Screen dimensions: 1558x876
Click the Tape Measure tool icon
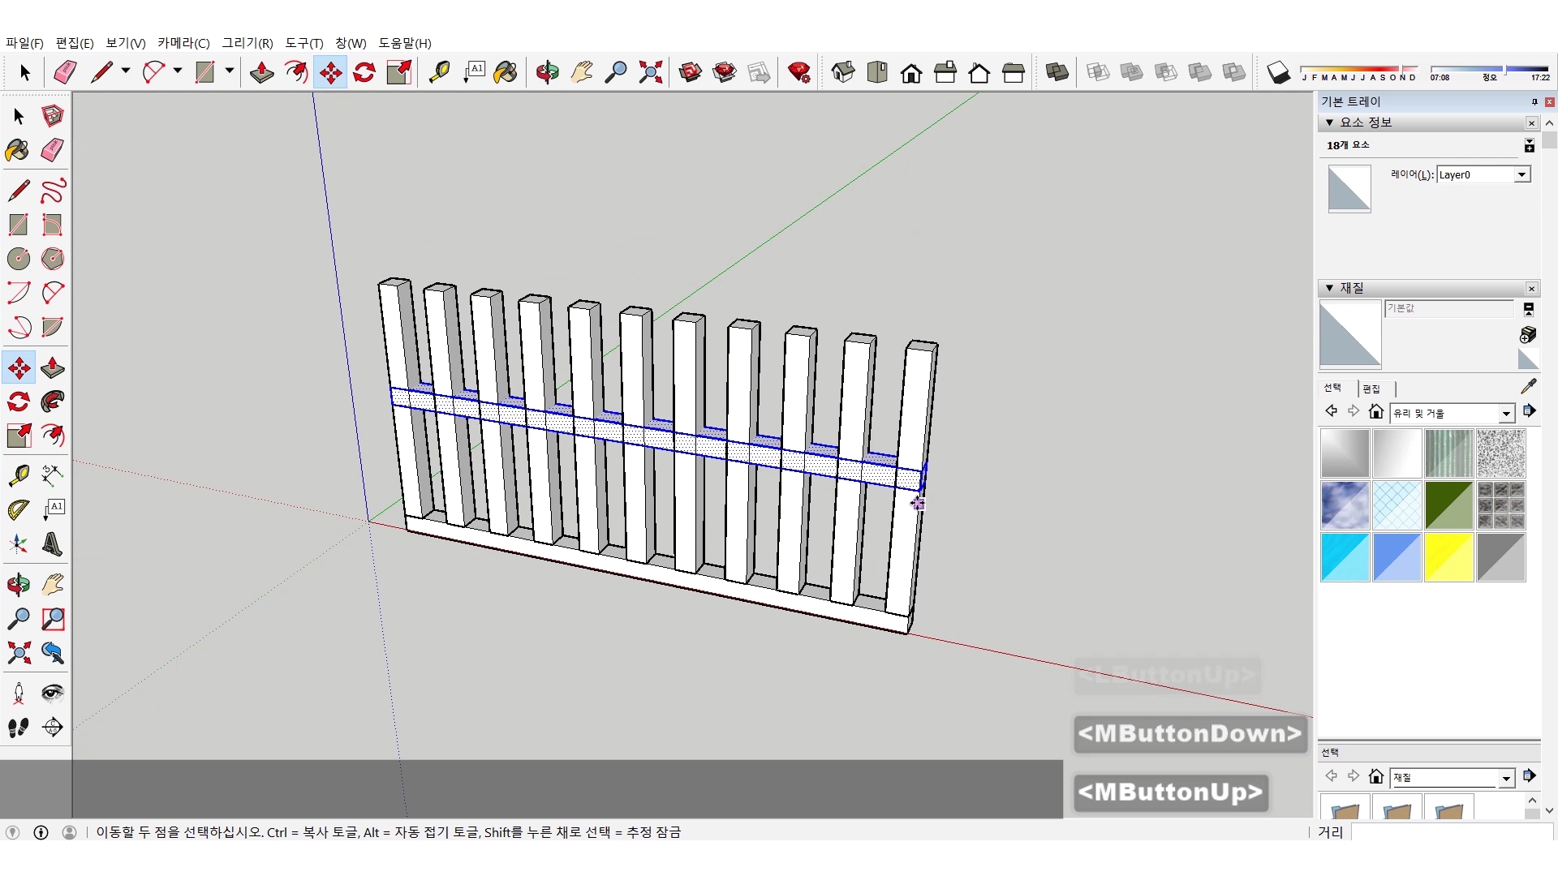click(x=19, y=474)
